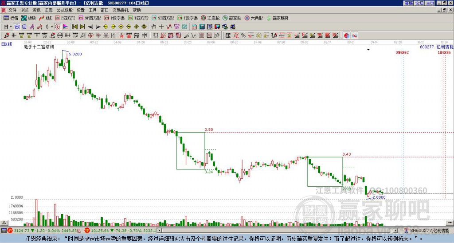Open the 帮助 menu
The height and width of the screenshot is (243, 454).
137,10
